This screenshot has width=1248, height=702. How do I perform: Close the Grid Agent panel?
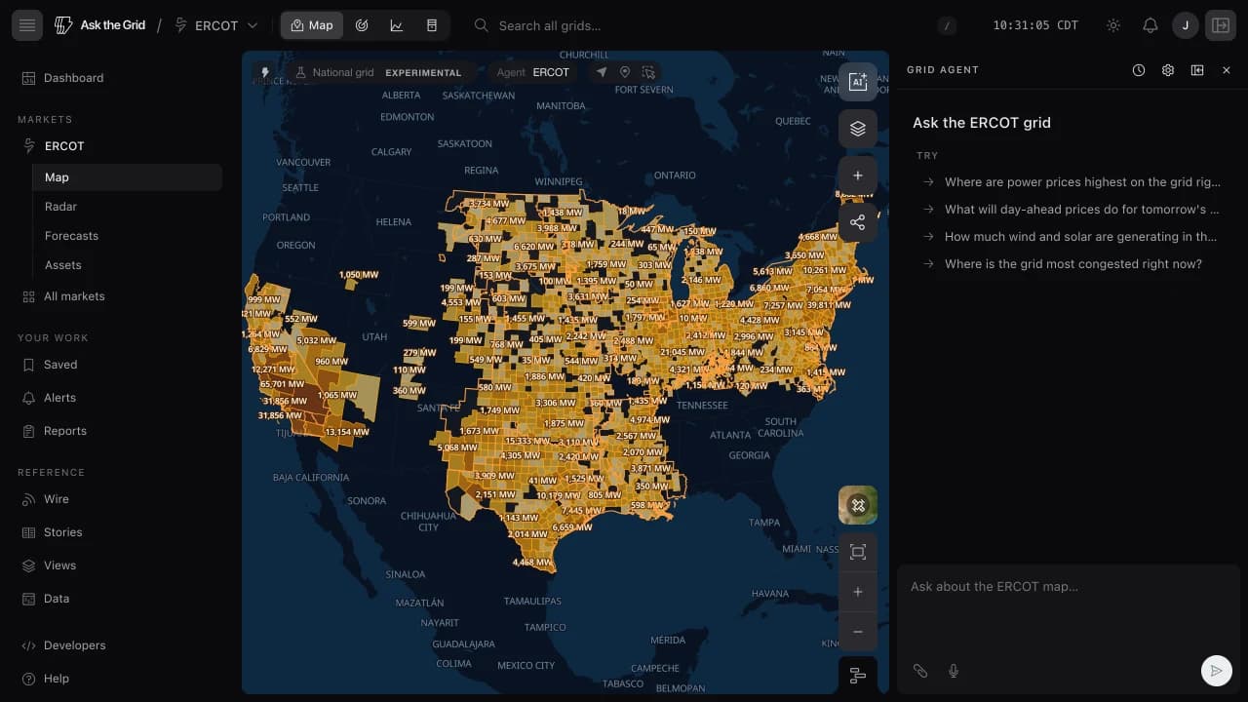pyautogui.click(x=1227, y=70)
